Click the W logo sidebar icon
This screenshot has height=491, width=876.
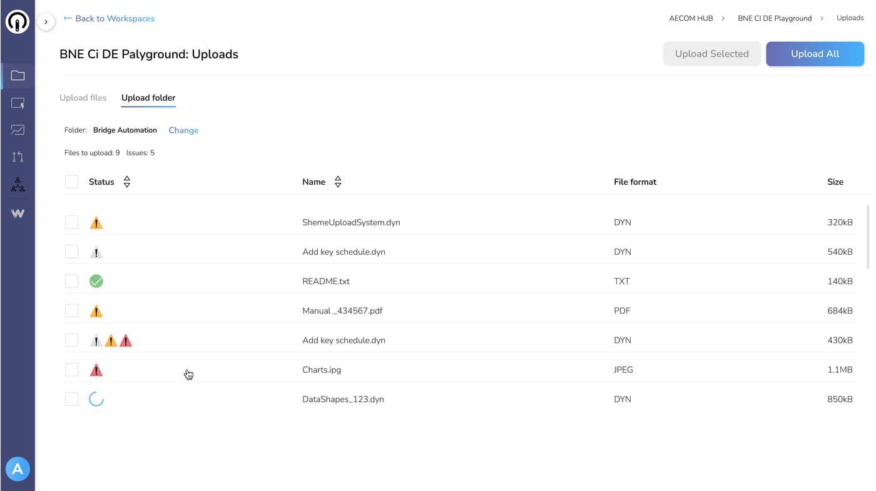[18, 214]
